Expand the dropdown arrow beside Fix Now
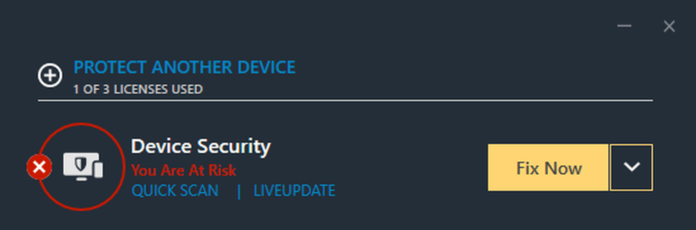 coord(631,168)
